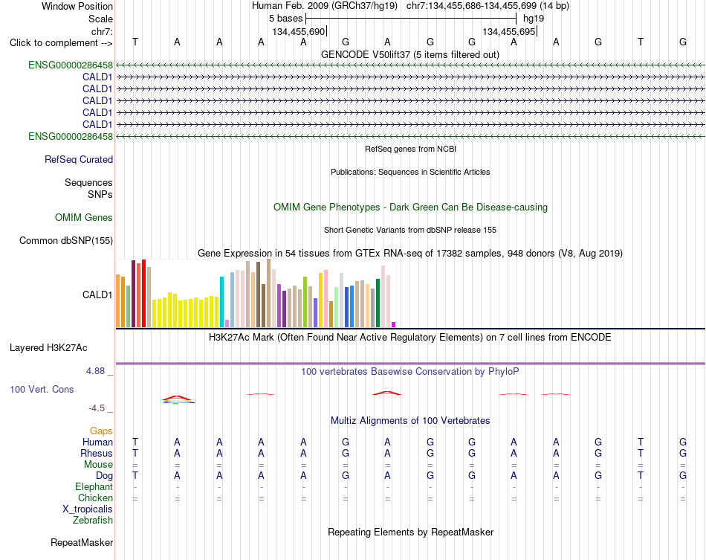Open the 100 Vert. Cons track label
Screen dimensions: 706x560
coord(42,389)
